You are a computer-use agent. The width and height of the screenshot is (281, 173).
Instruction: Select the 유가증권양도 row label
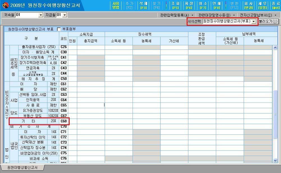click(33, 111)
